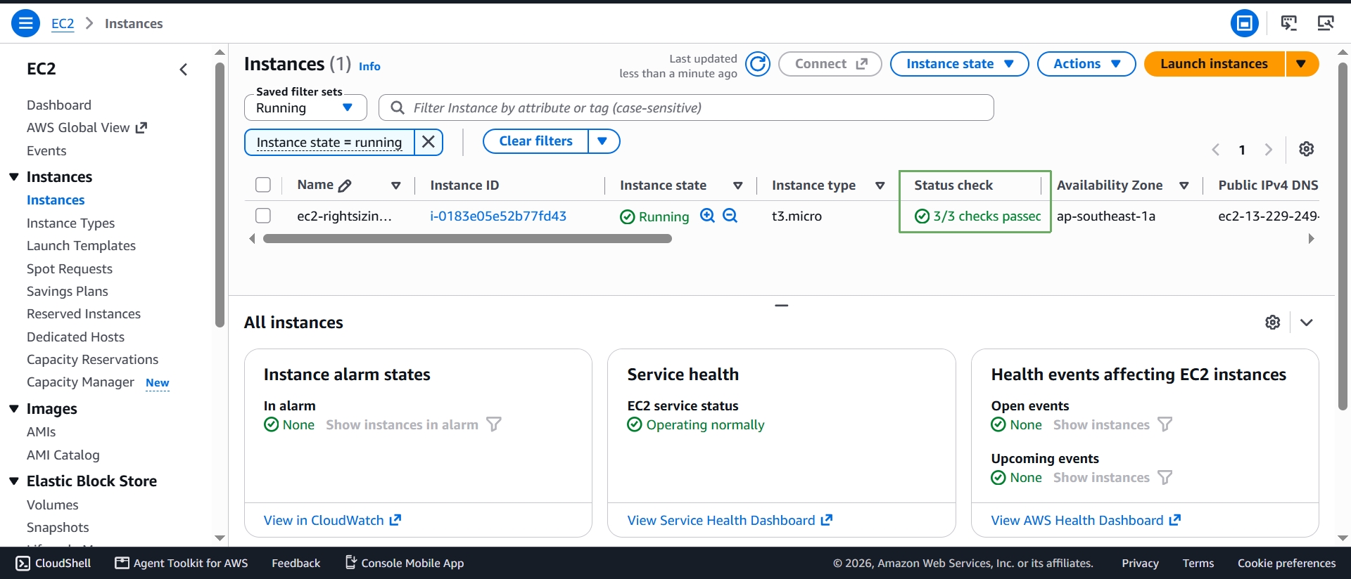Screen dimensions: 1351x579
Task: Open the hamburger navigation menu
Action: click(25, 23)
